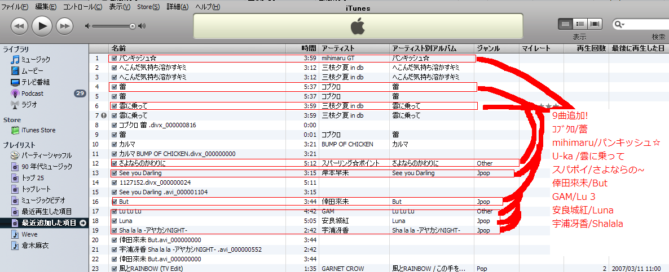
Task: Open the 詳細(A) menu
Action: (178, 7)
